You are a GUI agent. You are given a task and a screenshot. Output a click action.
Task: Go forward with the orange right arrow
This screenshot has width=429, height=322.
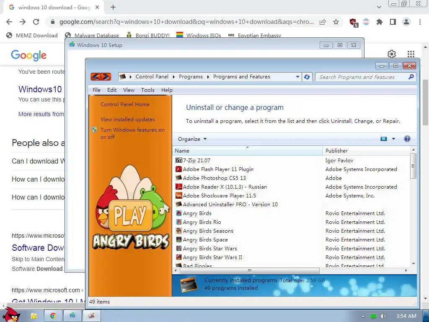point(106,77)
